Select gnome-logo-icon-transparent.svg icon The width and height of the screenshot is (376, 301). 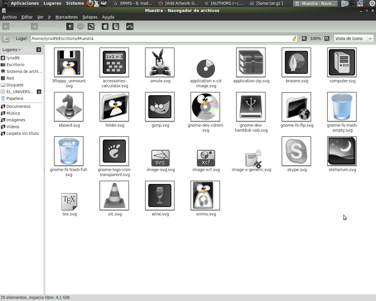point(114,151)
